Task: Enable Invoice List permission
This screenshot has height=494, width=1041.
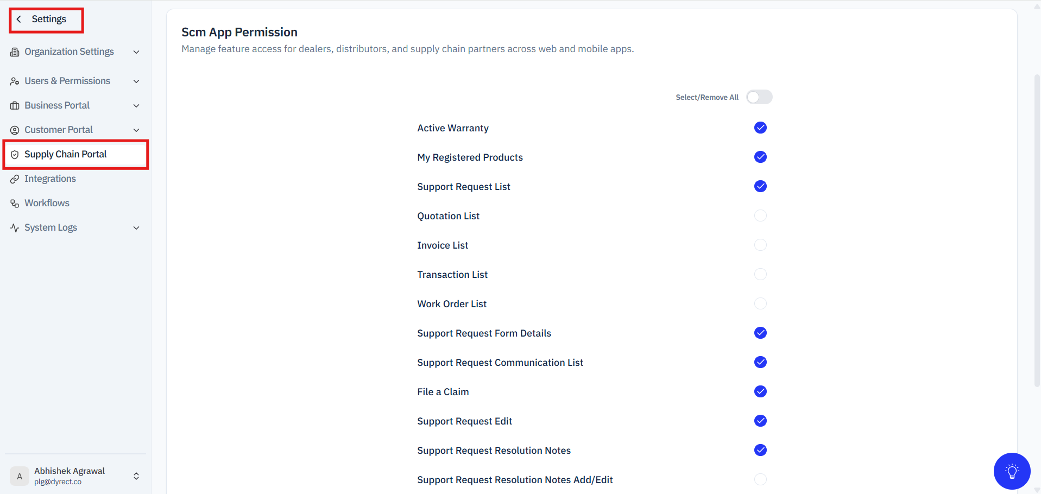Action: click(x=760, y=245)
